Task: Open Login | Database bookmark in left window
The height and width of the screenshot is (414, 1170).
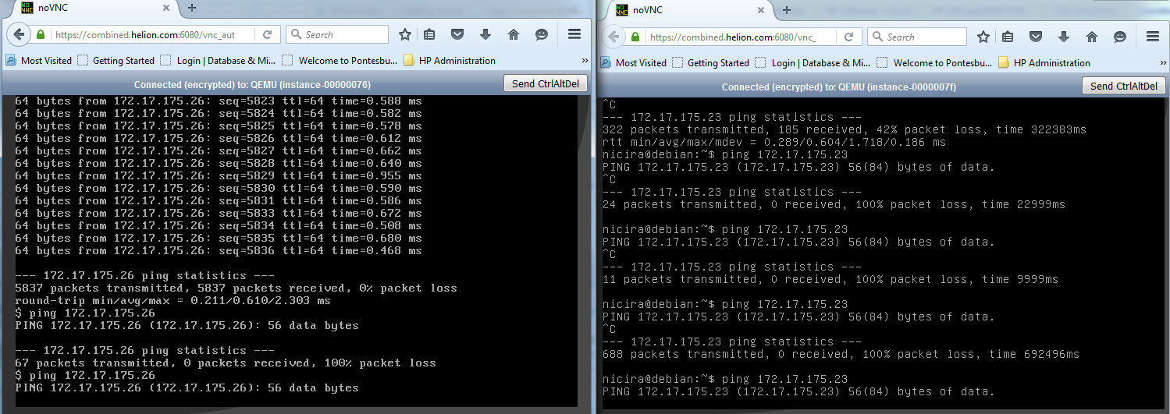Action: pyautogui.click(x=218, y=60)
